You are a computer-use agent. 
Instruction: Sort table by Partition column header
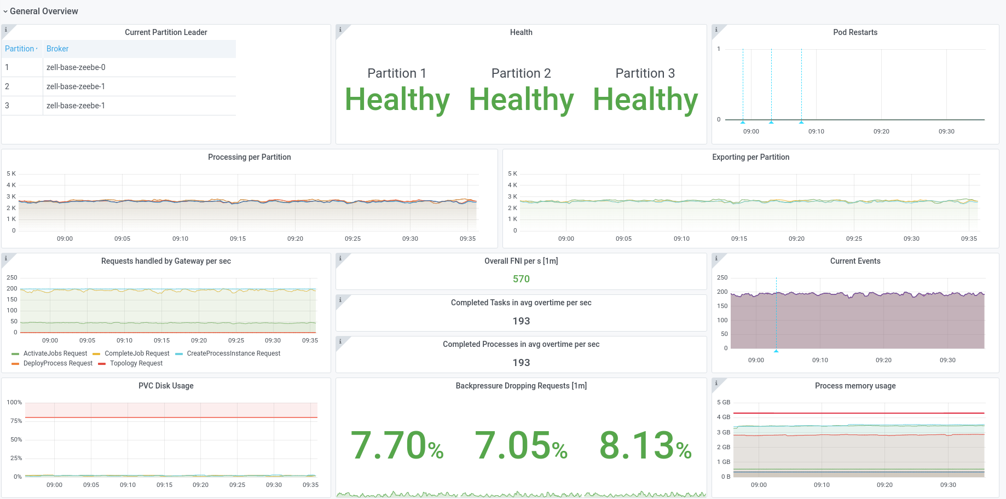tap(22, 49)
